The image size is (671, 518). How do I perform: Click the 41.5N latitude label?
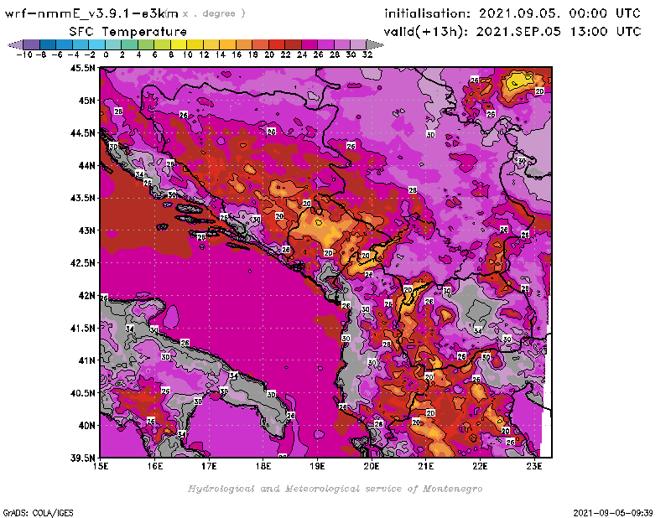coord(82,328)
